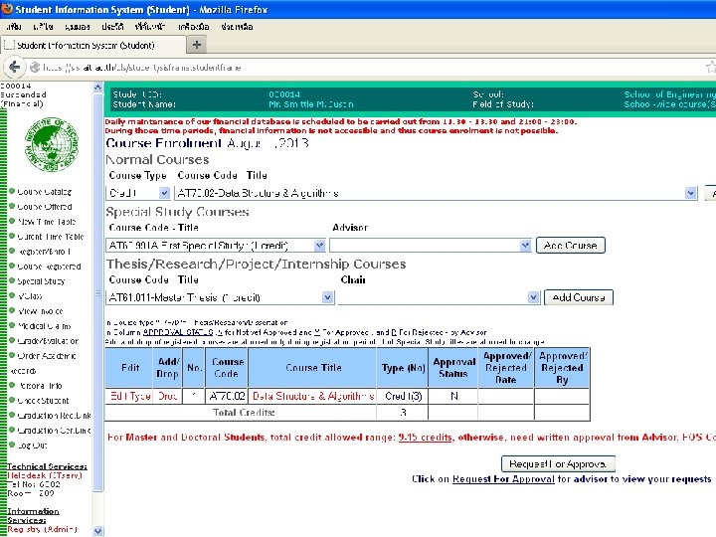The height and width of the screenshot is (537, 716).
Task: Click sidebar scrollbar down arrow
Action: tap(97, 531)
